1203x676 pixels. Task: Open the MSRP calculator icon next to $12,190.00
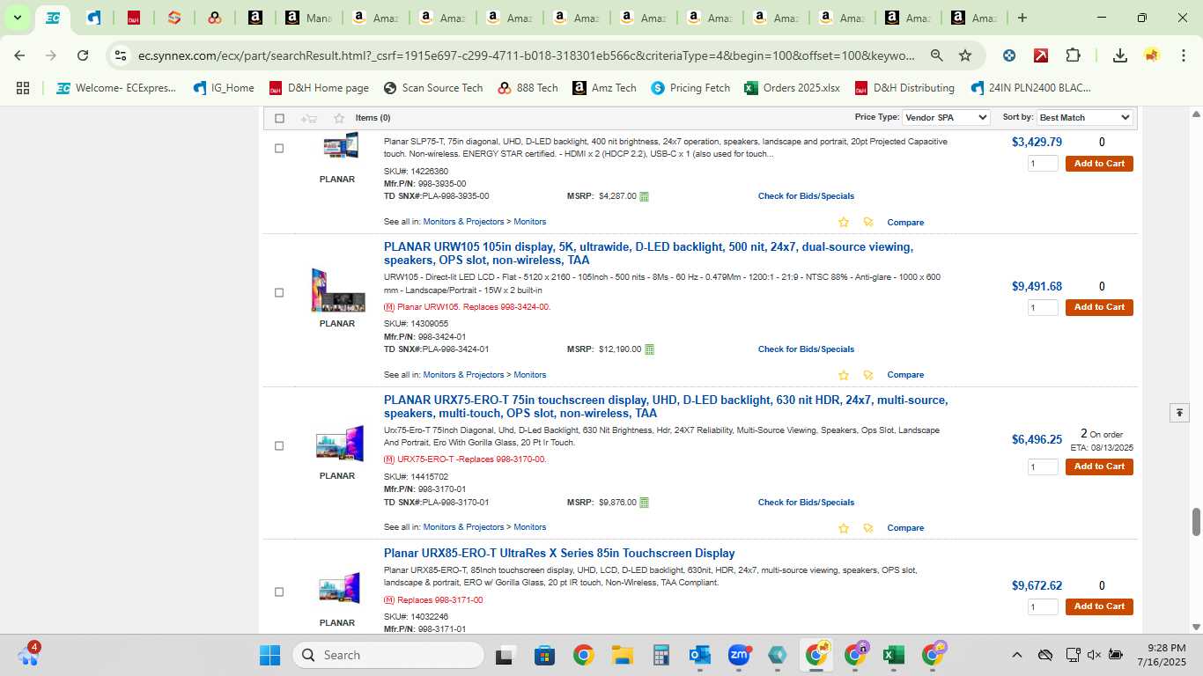(649, 349)
